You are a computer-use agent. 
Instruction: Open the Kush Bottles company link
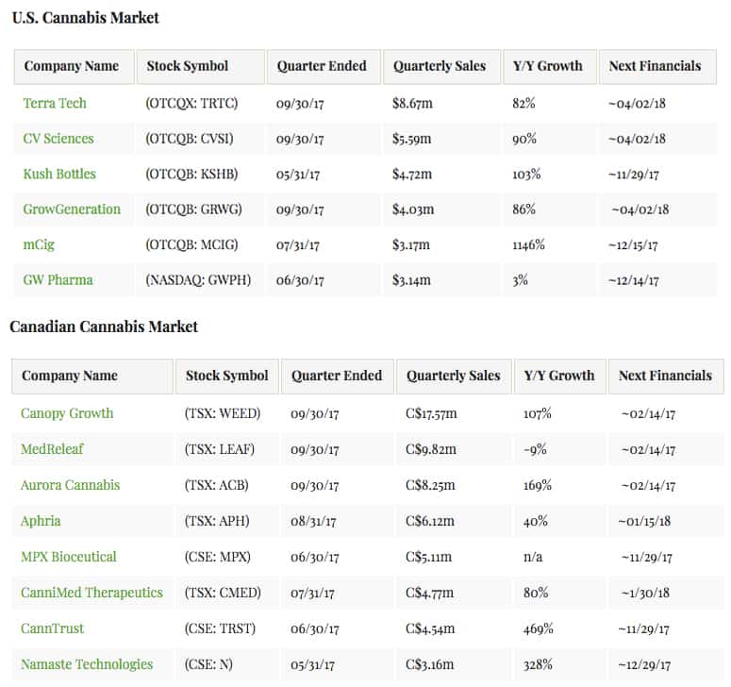point(59,174)
